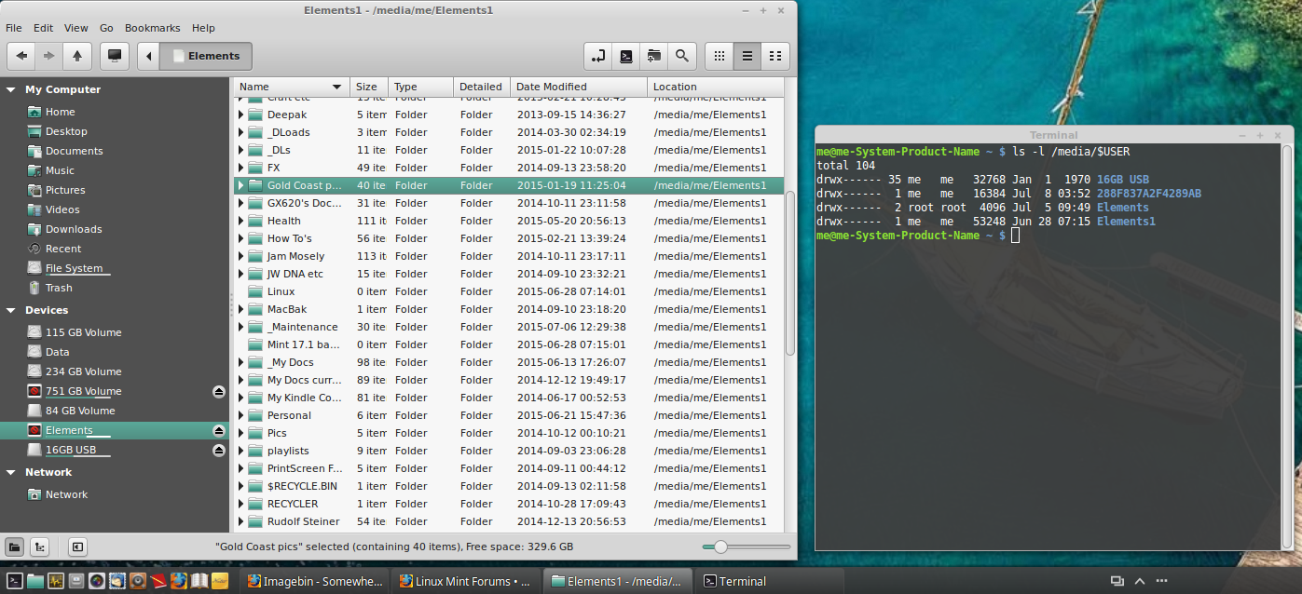Open the Bookmarks menu
Viewport: 1302px width, 594px height.
click(x=152, y=28)
